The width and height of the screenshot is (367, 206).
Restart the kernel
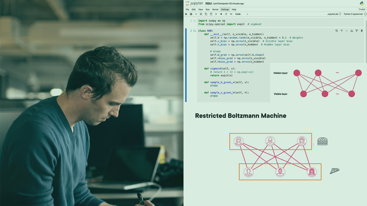pos(226,14)
